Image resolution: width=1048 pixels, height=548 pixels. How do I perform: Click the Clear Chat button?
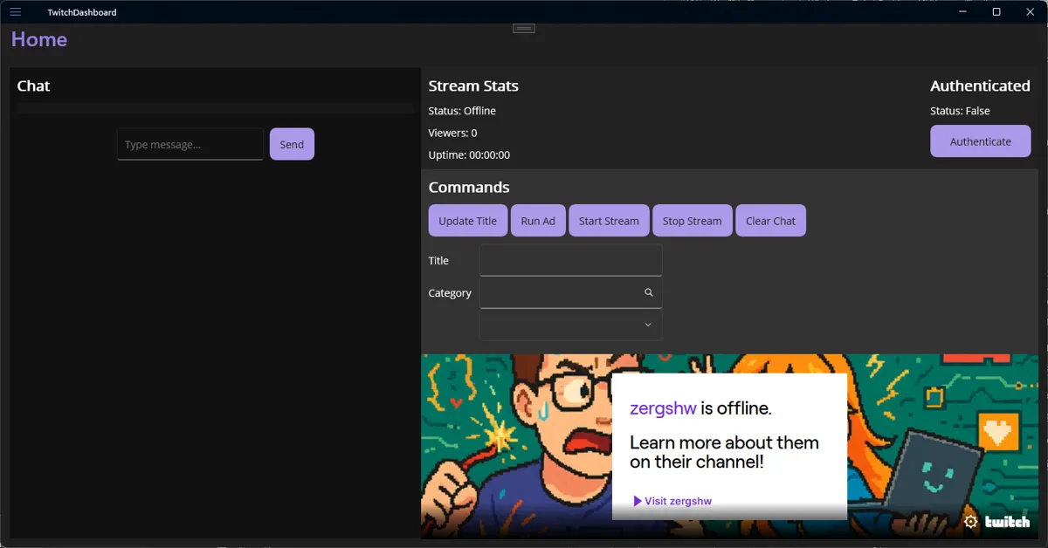(x=770, y=221)
